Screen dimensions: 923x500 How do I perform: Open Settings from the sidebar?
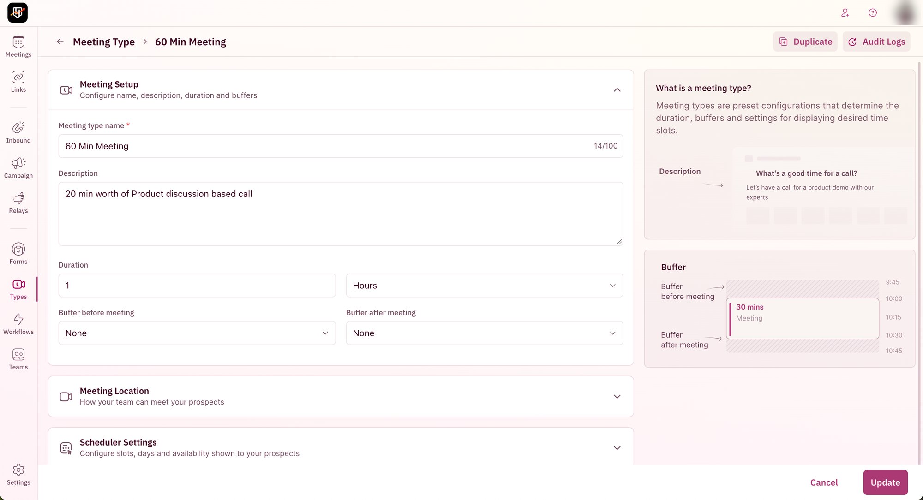pyautogui.click(x=18, y=475)
